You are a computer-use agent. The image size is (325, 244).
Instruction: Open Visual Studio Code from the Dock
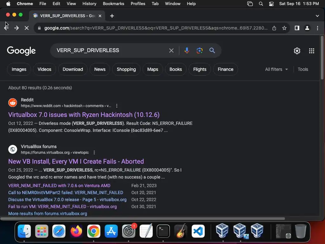(x=198, y=231)
